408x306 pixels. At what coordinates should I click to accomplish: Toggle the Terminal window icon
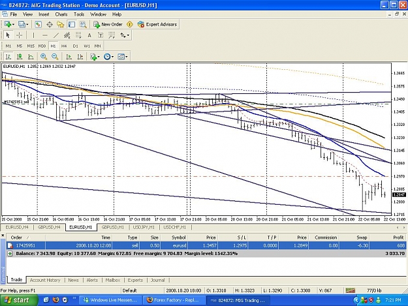(72, 24)
